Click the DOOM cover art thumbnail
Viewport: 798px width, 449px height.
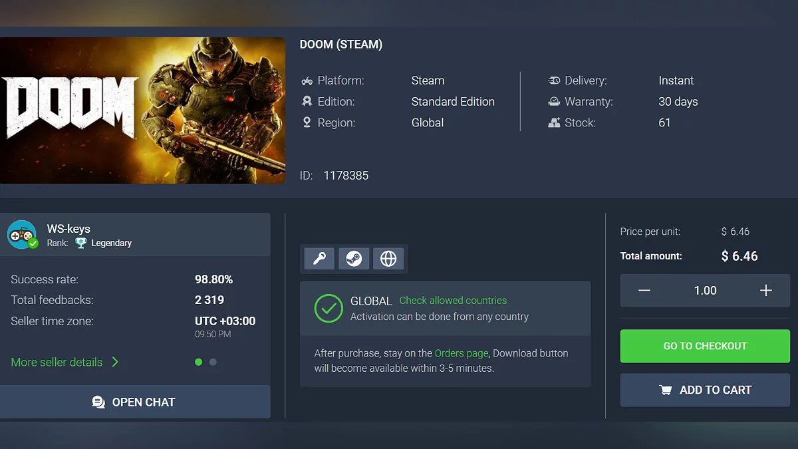coord(142,110)
